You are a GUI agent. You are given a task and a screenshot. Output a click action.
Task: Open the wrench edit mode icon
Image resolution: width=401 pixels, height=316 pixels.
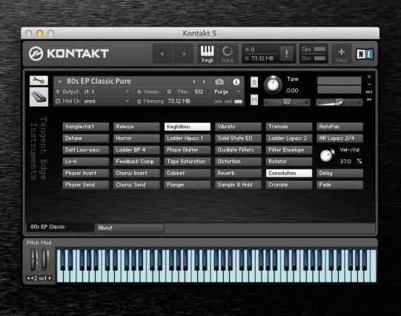pos(39,81)
